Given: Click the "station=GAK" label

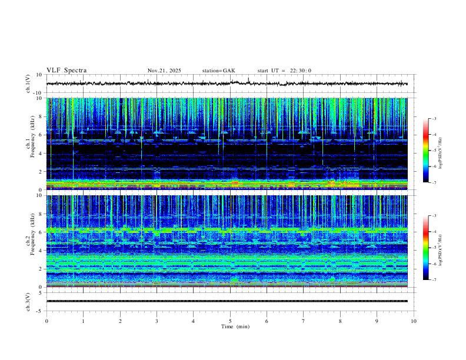Looking at the screenshot, I should [x=219, y=71].
